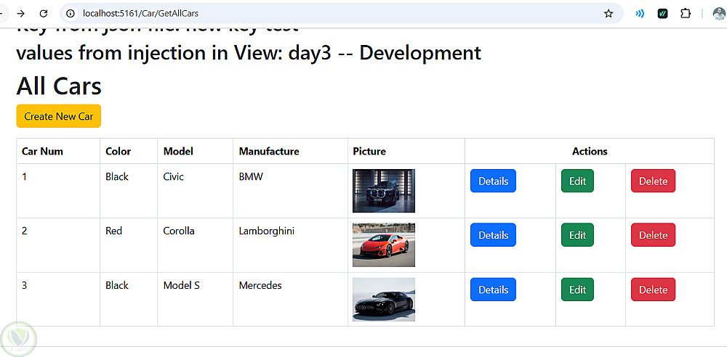Viewport: 727px width, 357px height.
Task: Reload the page with browser refresh icon
Action: pyautogui.click(x=43, y=14)
